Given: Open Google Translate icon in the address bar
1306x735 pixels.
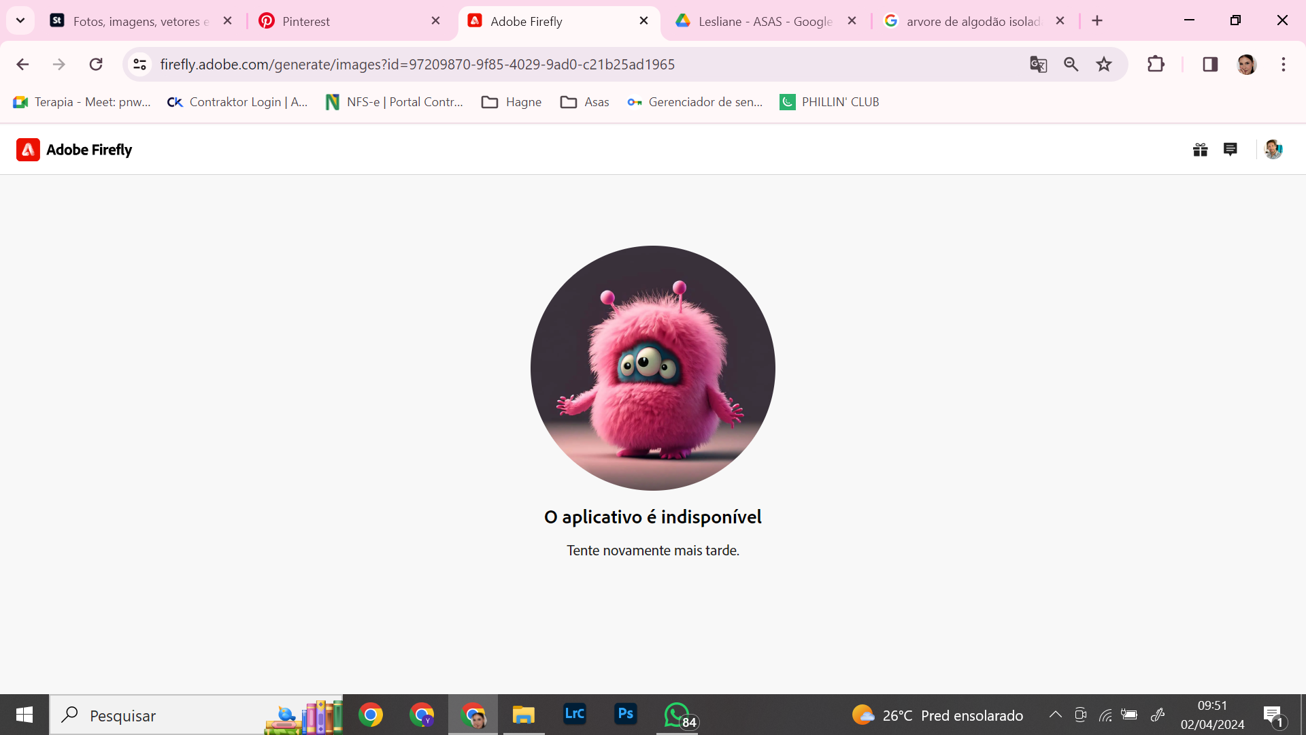Looking at the screenshot, I should (1038, 64).
